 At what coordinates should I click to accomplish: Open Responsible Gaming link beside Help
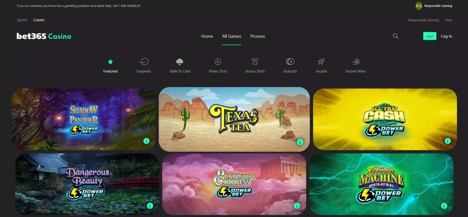[x=424, y=20]
